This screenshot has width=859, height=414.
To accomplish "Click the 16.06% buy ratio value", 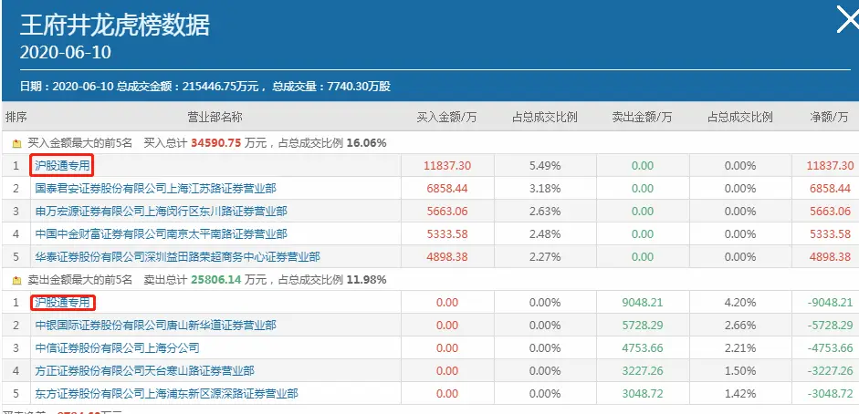I will click(x=366, y=144).
